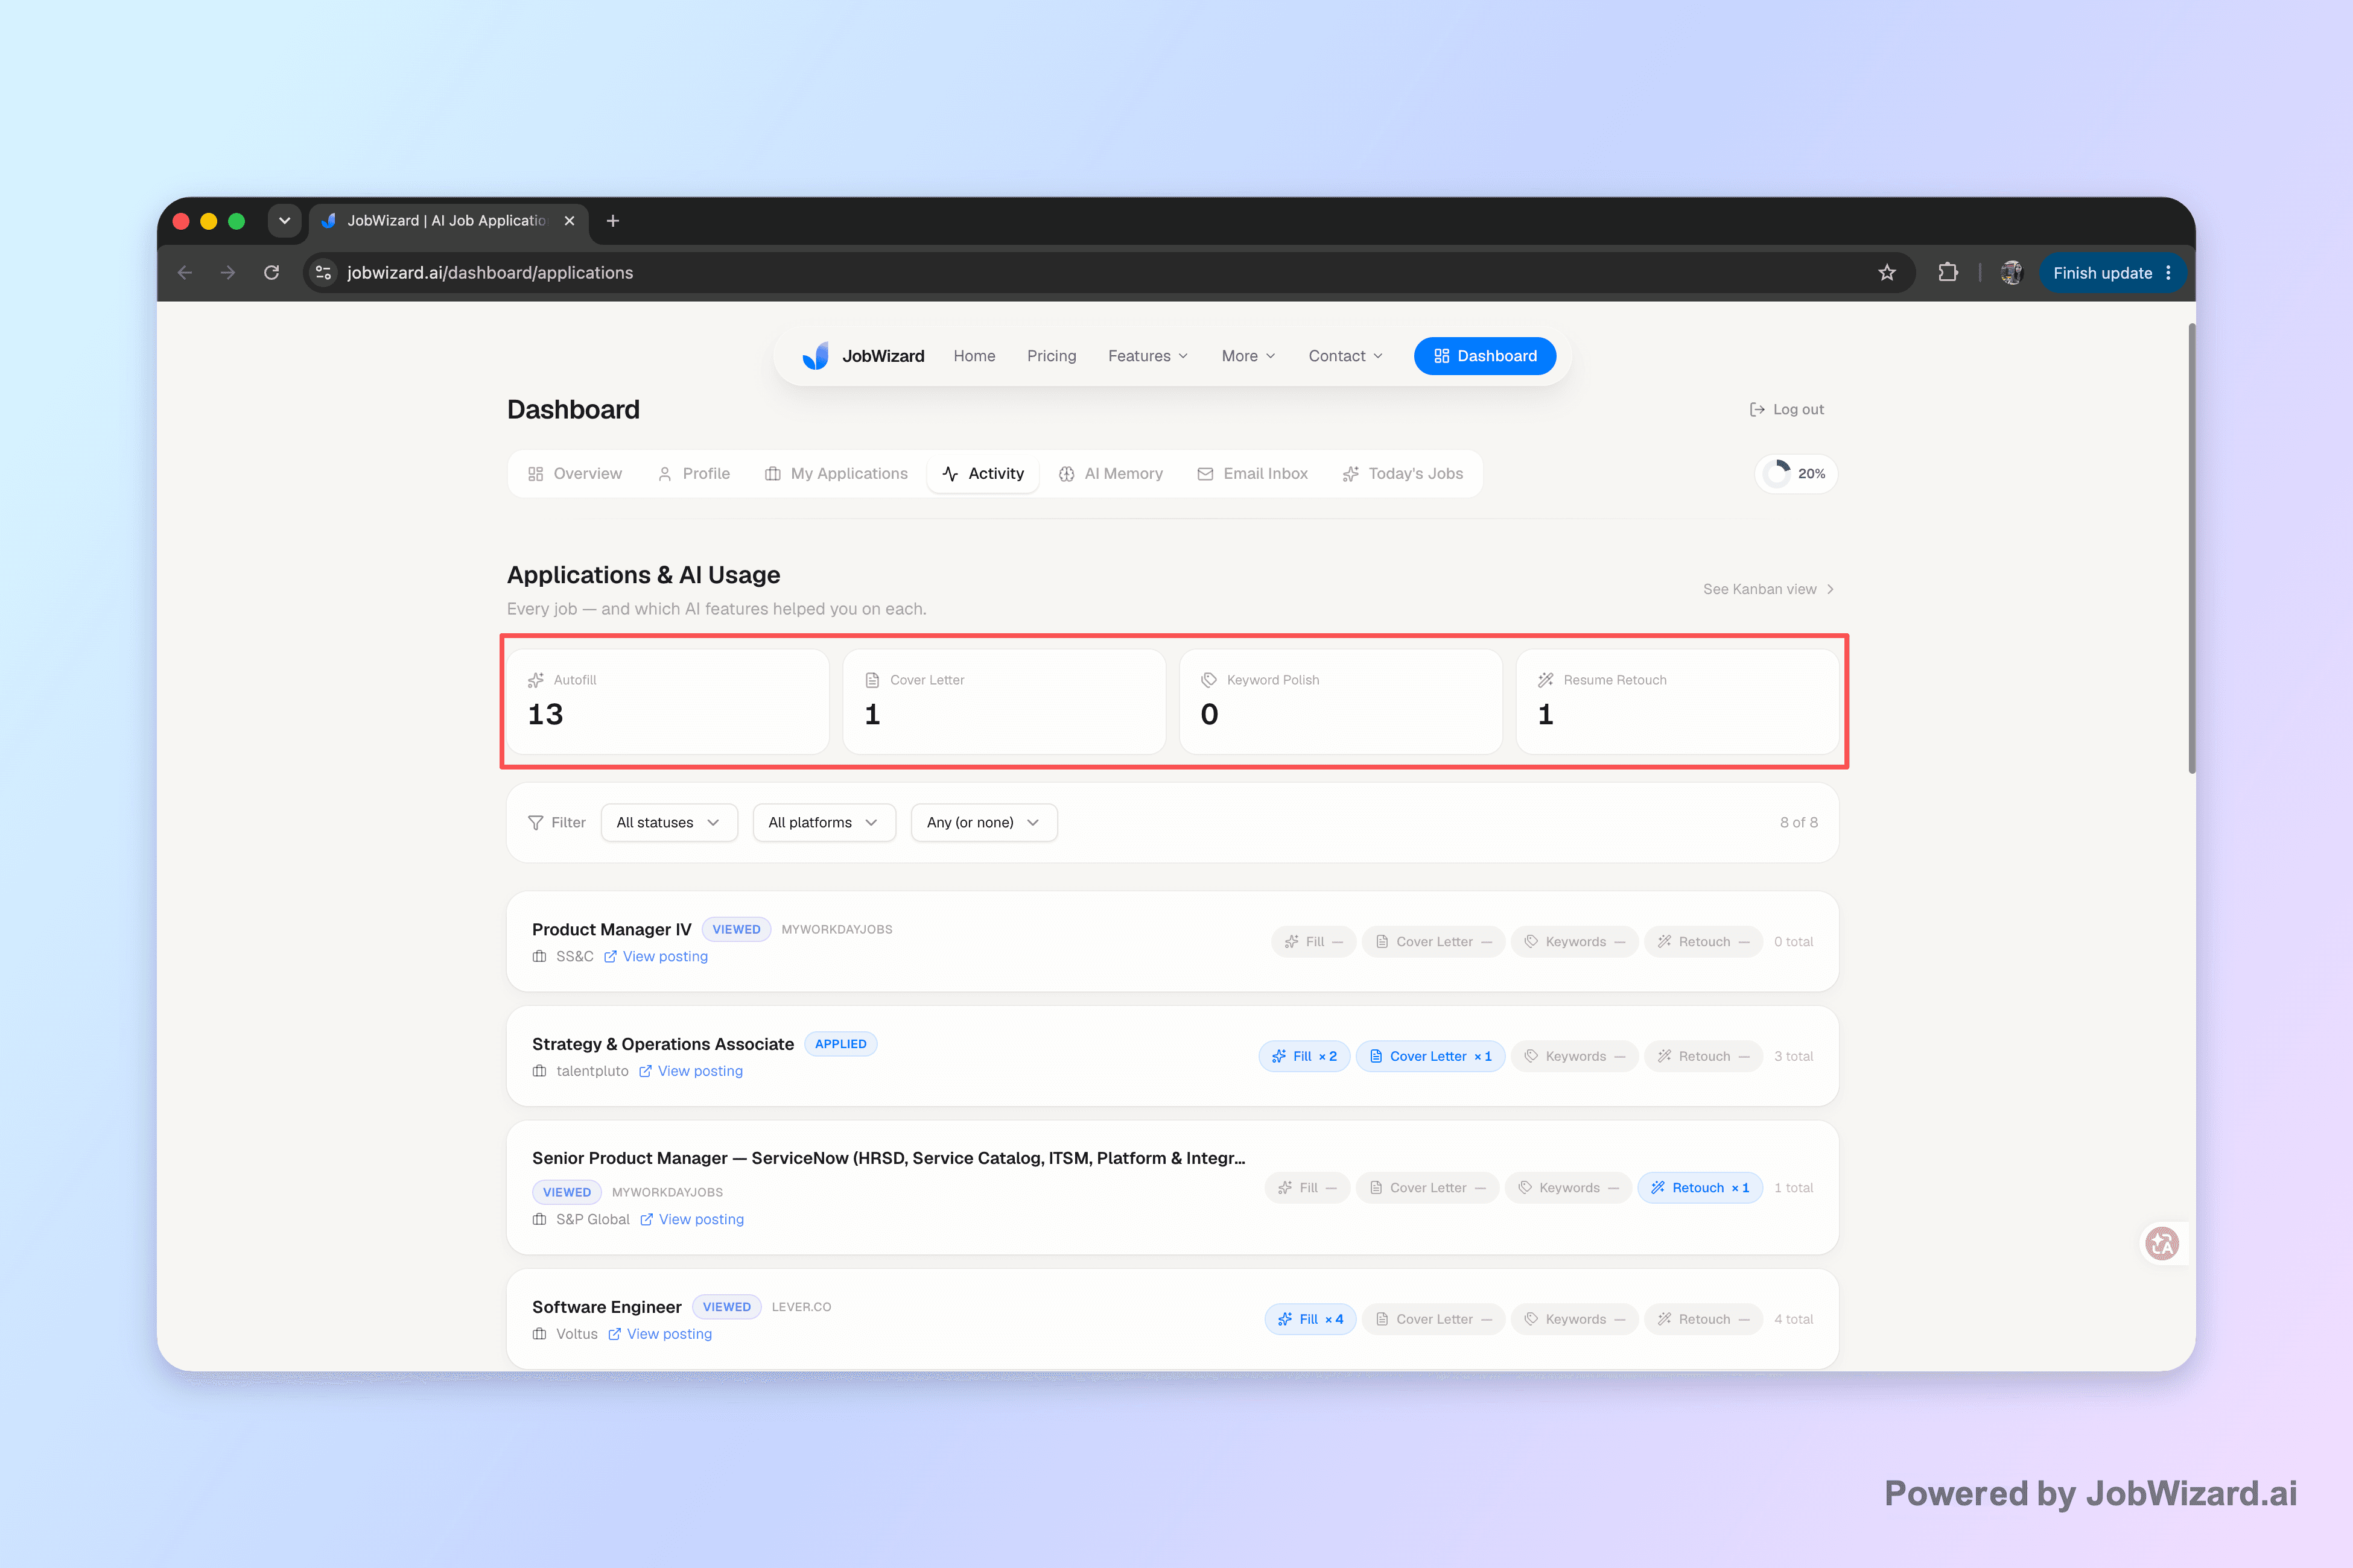Click the Autofill stat card
Viewport: 2353px width, 1568px height.
pos(668,702)
